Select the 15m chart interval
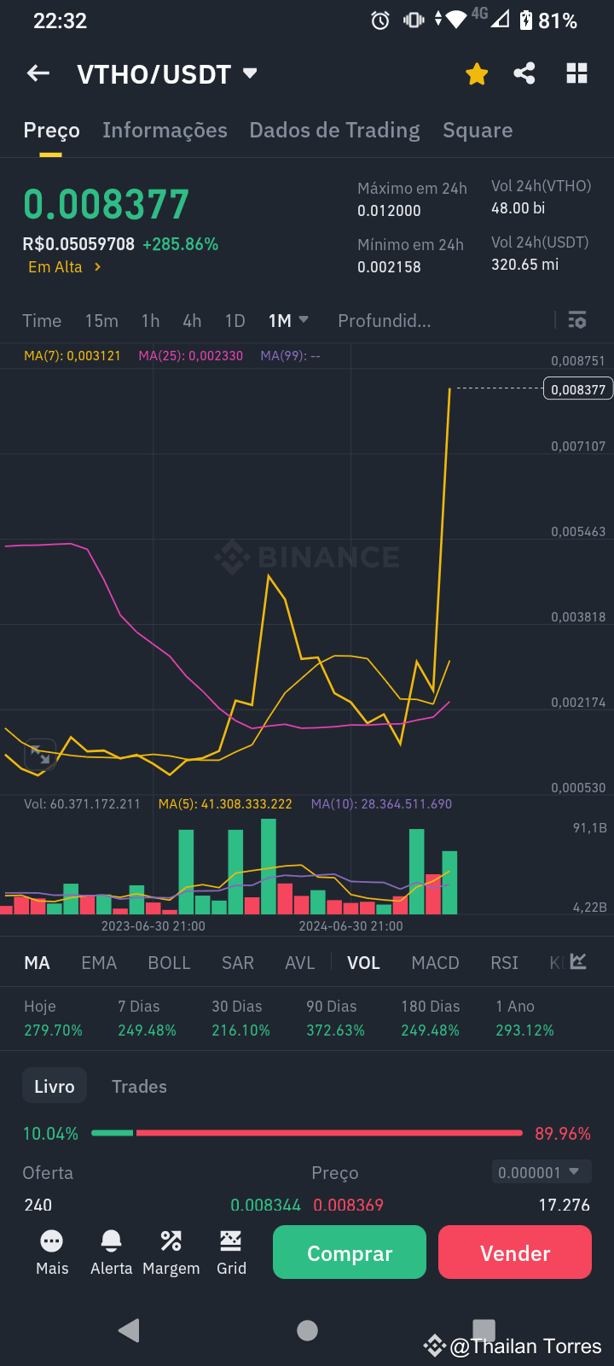The width and height of the screenshot is (614, 1366). click(x=101, y=321)
